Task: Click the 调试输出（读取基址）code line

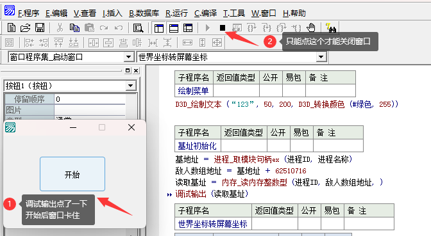Action: pyautogui.click(x=212, y=194)
